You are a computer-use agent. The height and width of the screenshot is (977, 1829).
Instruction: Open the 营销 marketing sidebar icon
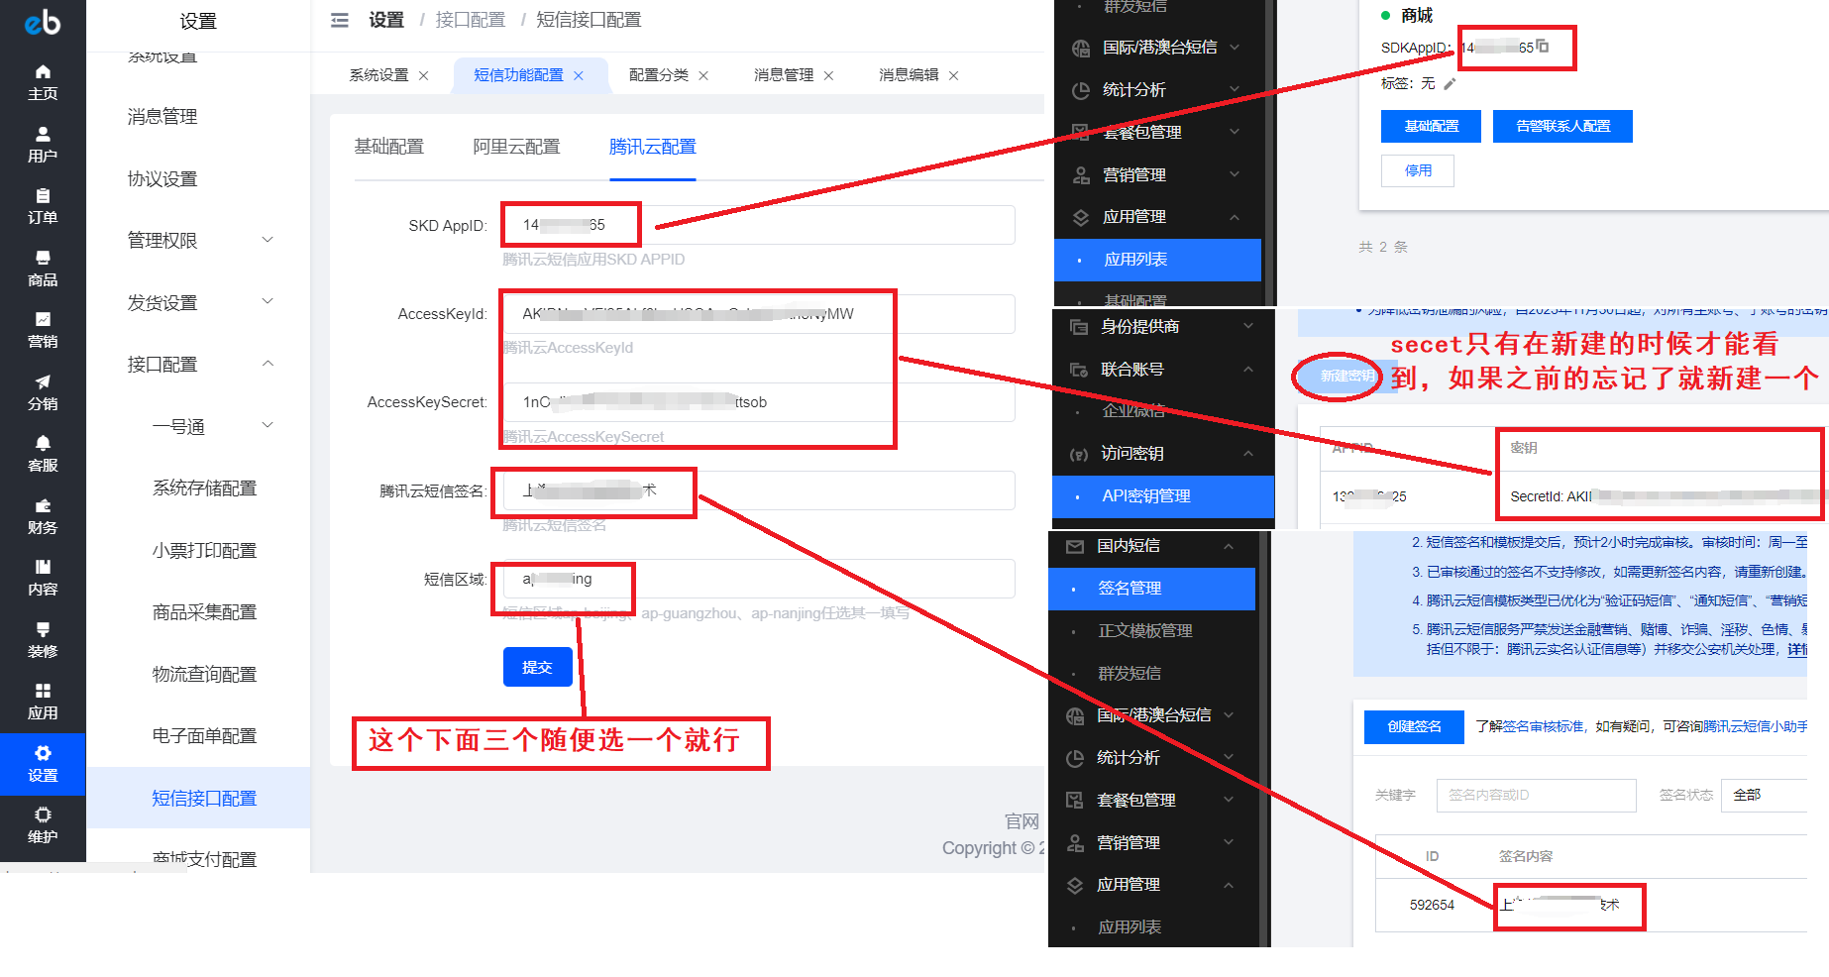pos(43,330)
